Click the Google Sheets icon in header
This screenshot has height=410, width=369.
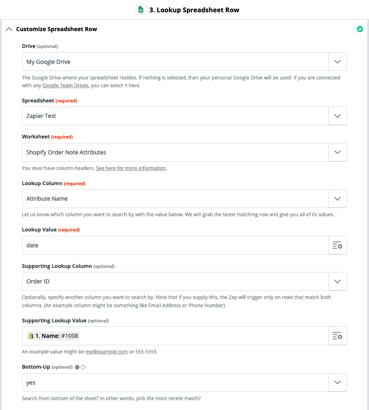141,10
